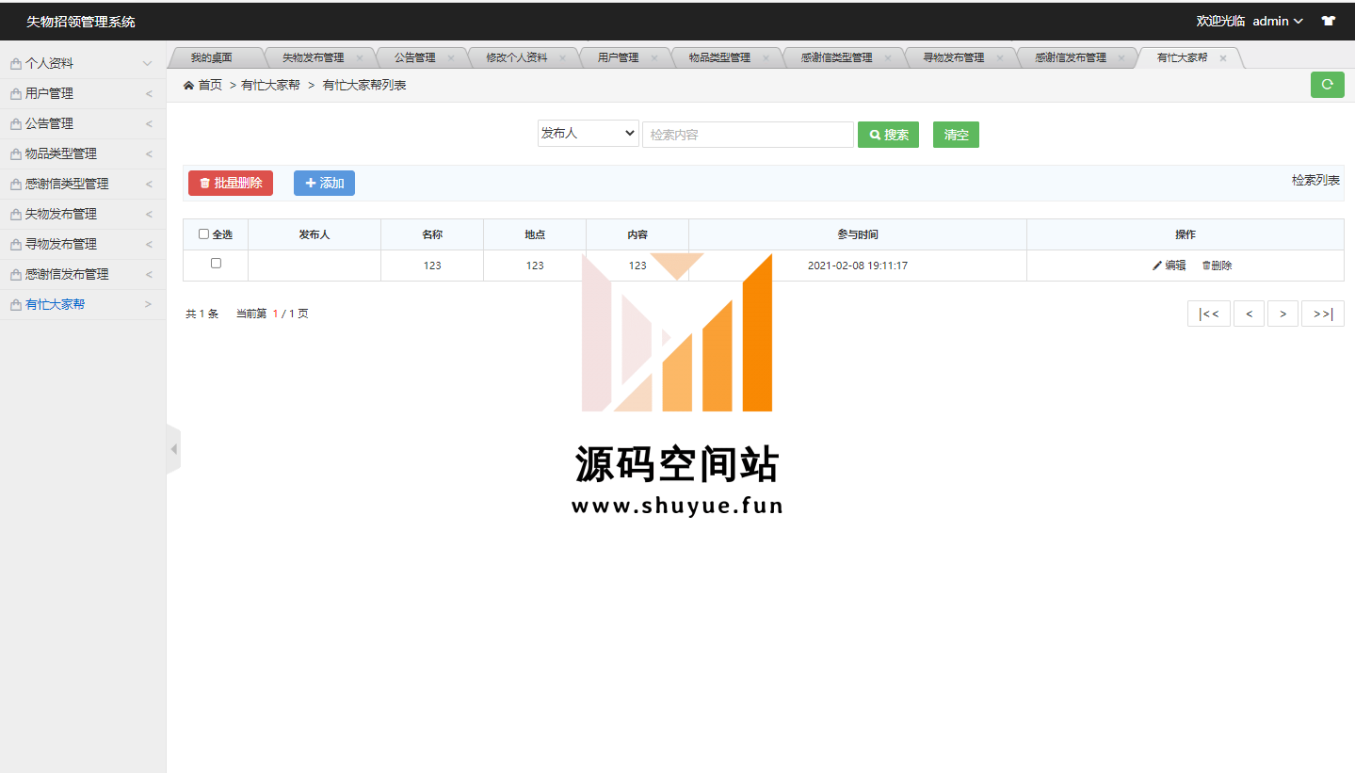Click the red 批量删除 button
Screen dimensions: 1355x773
(231, 183)
